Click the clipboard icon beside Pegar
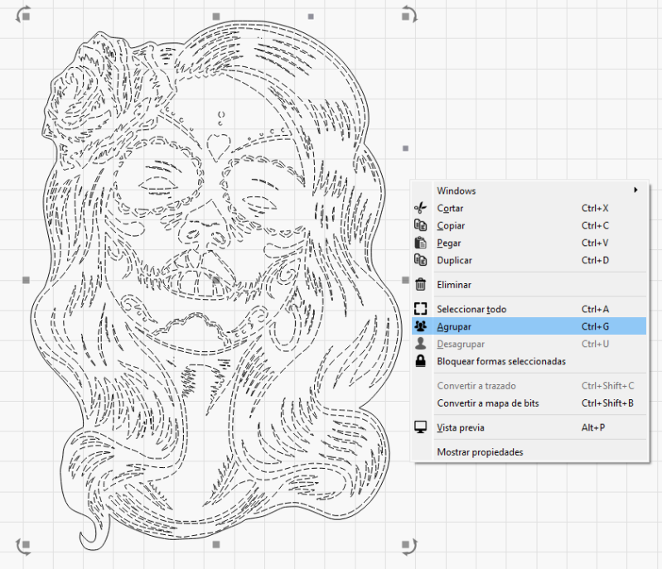The image size is (662, 569). [x=420, y=244]
